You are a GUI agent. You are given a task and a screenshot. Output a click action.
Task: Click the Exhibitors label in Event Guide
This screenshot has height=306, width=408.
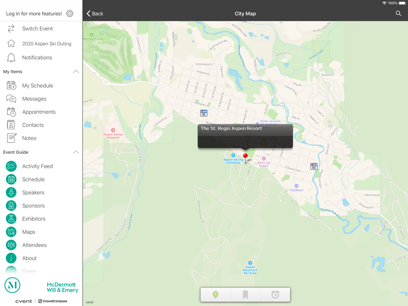pos(34,219)
